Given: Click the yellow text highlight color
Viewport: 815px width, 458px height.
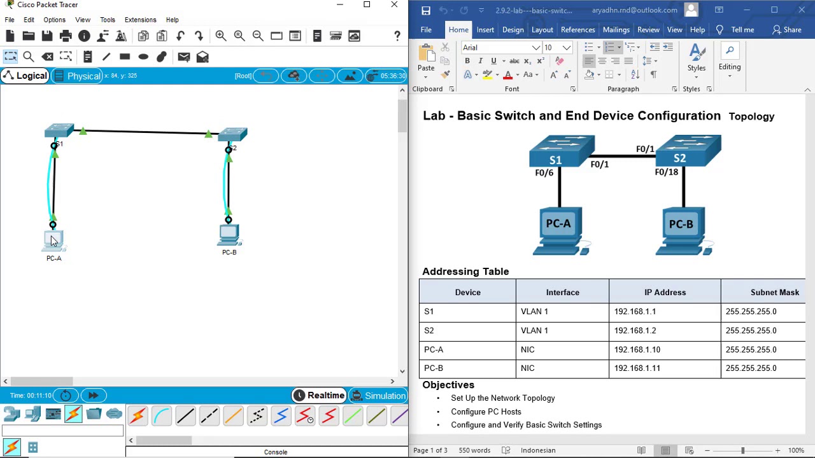Looking at the screenshot, I should pyautogui.click(x=487, y=75).
